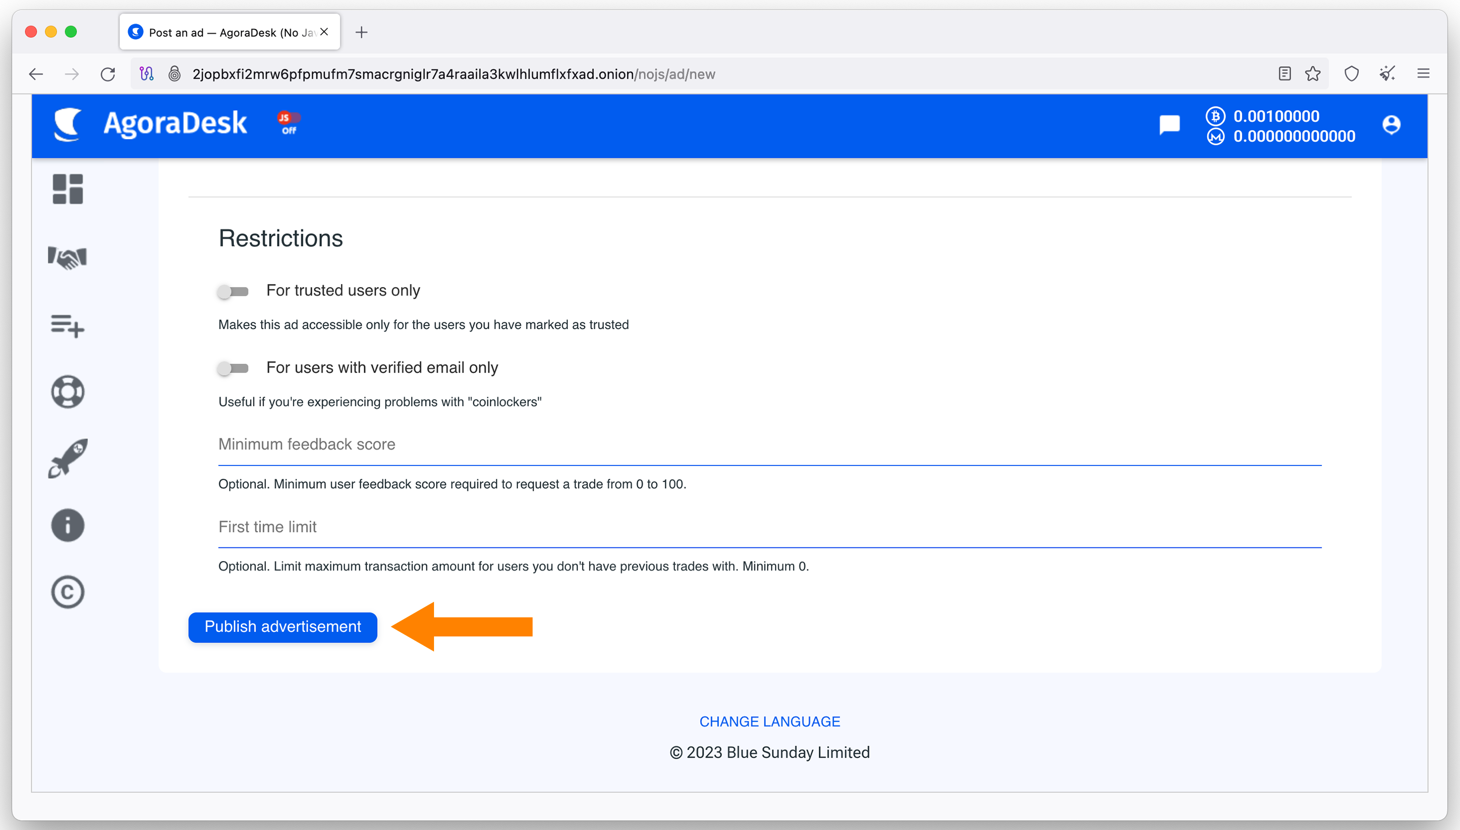The width and height of the screenshot is (1460, 830).
Task: Close the Post an ad tab
Action: click(x=324, y=32)
